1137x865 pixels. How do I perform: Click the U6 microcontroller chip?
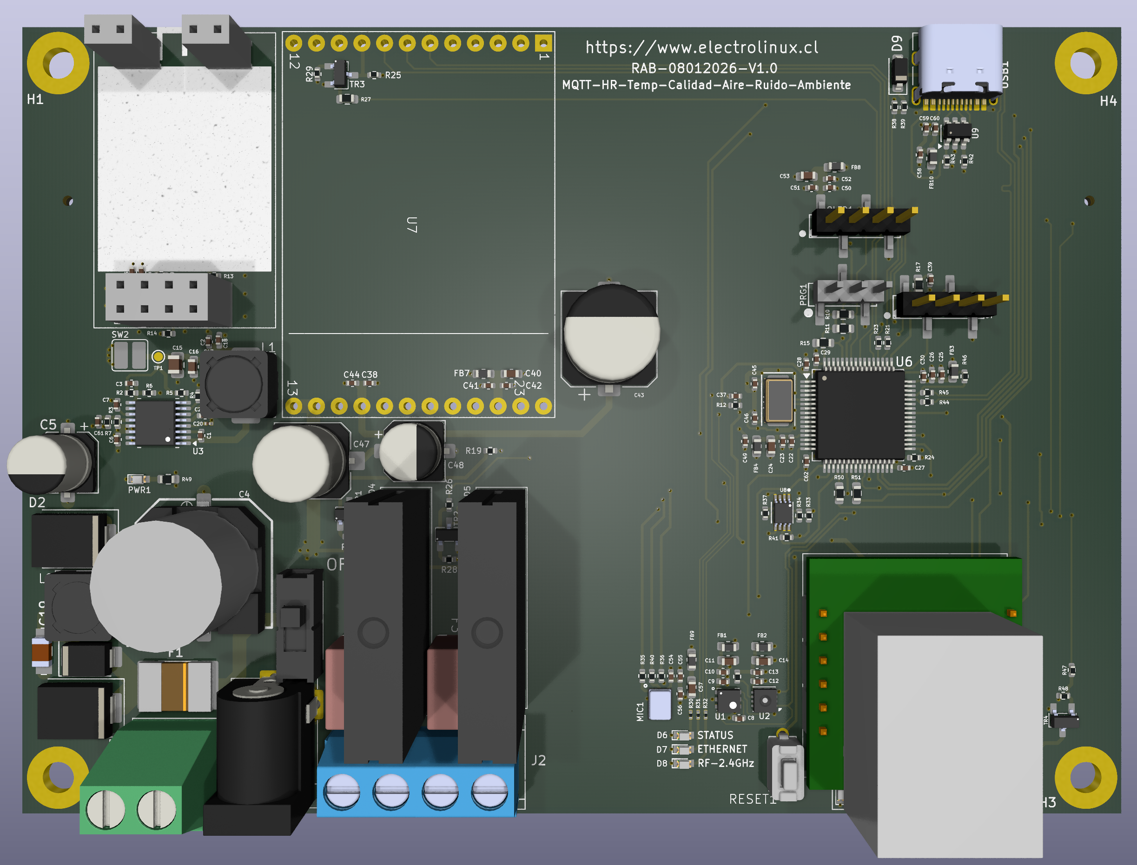(860, 415)
